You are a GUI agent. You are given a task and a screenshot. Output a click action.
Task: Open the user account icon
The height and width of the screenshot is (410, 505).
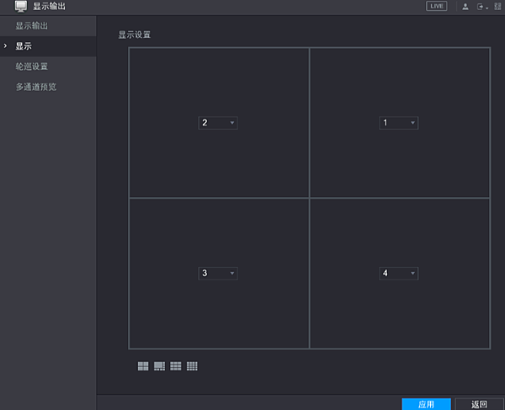465,7
